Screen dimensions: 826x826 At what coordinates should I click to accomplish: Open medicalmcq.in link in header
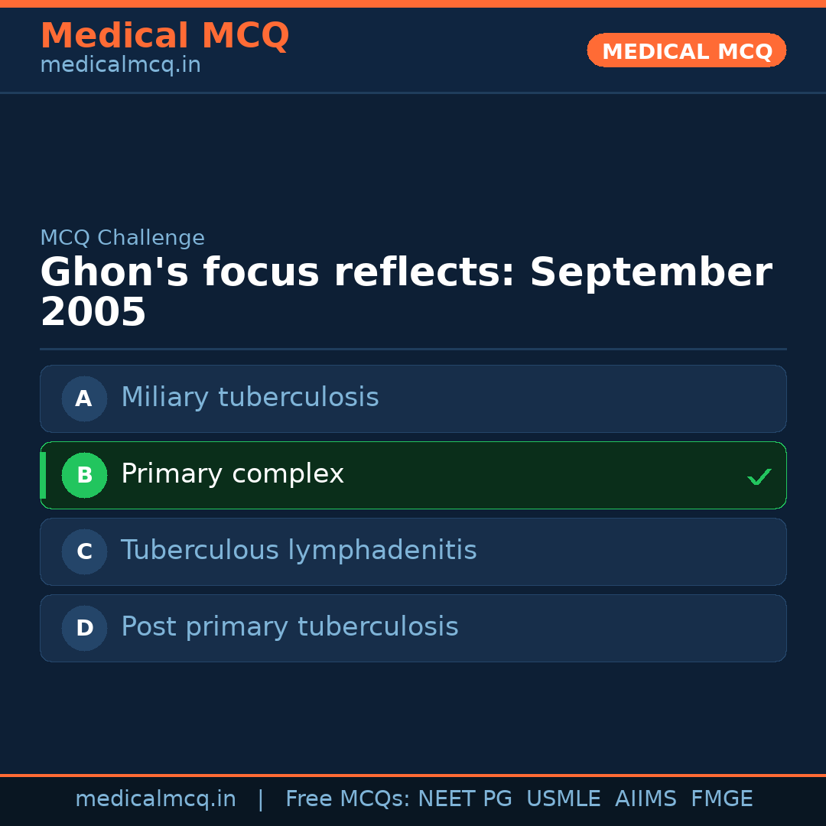pyautogui.click(x=120, y=66)
